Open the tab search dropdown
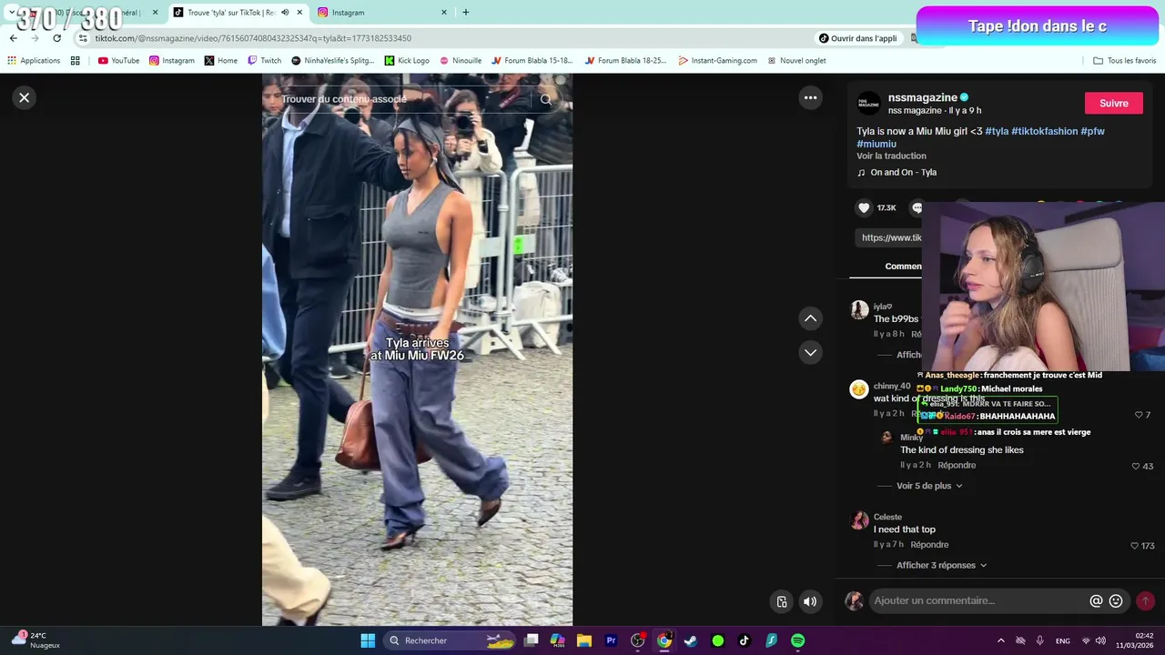This screenshot has width=1165, height=655. [x=12, y=13]
